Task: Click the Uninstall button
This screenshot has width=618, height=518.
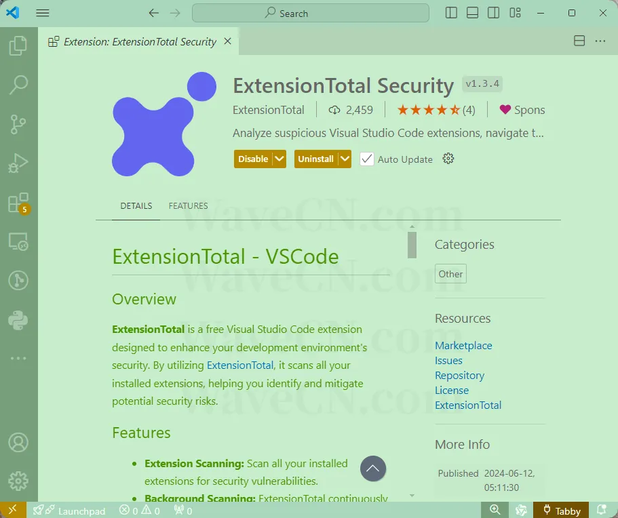Action: click(x=315, y=159)
